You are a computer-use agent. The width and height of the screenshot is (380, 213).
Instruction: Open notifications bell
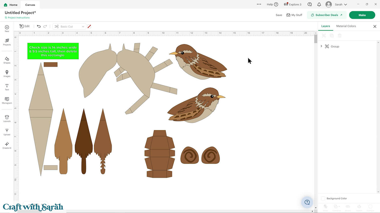click(x=319, y=5)
